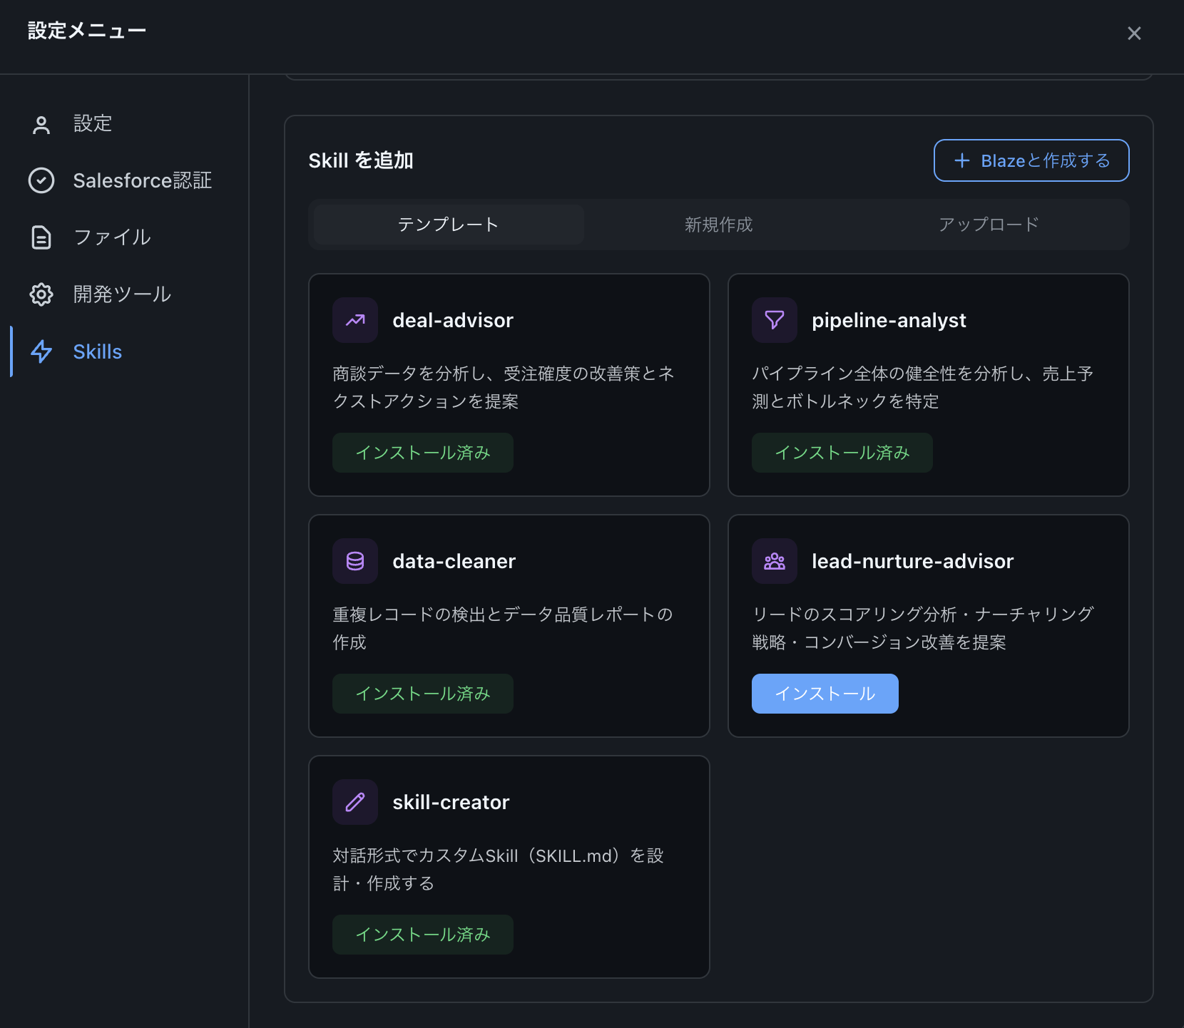This screenshot has width=1184, height=1028.
Task: Click the Skills lightning bolt icon
Action: pos(41,351)
